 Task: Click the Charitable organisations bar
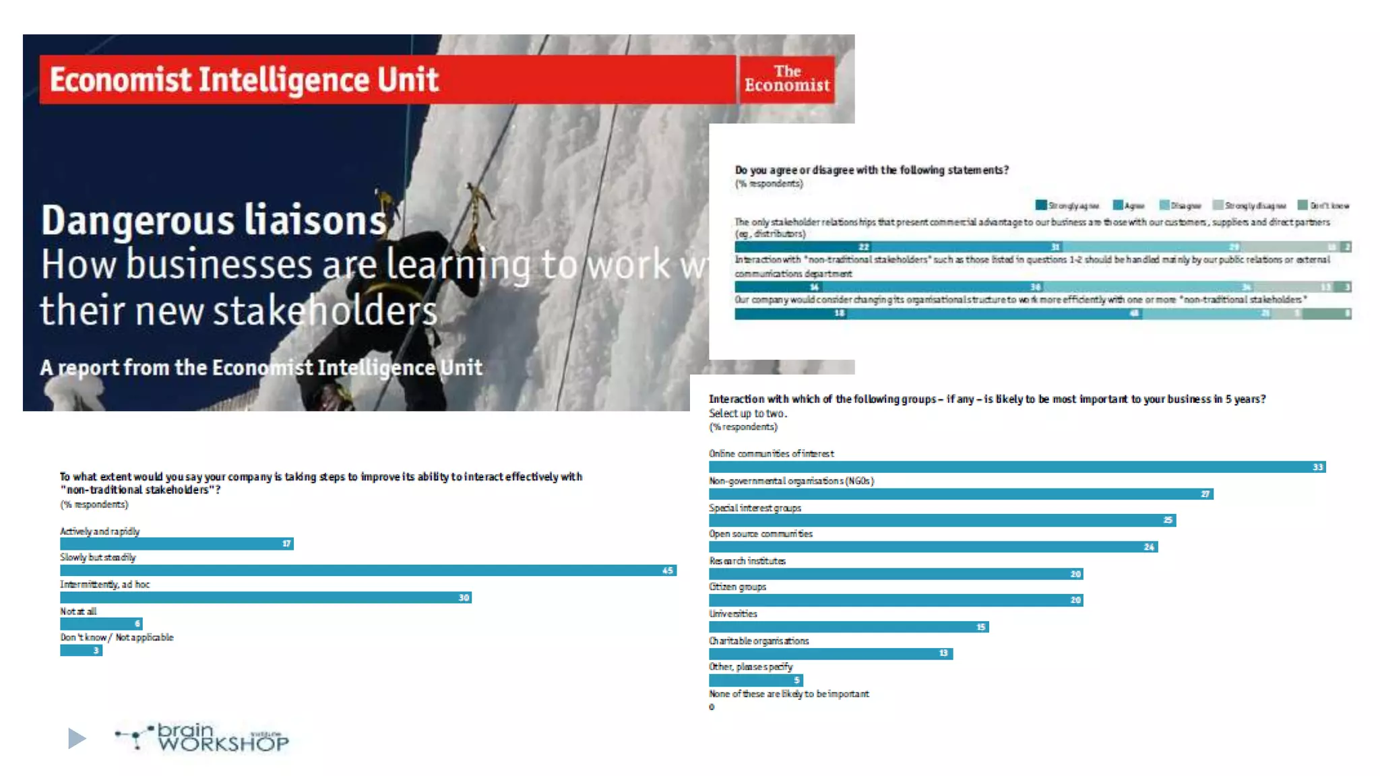(x=830, y=653)
